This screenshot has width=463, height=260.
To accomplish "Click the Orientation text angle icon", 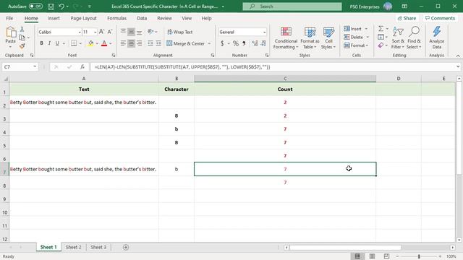I will click(x=150, y=32).
